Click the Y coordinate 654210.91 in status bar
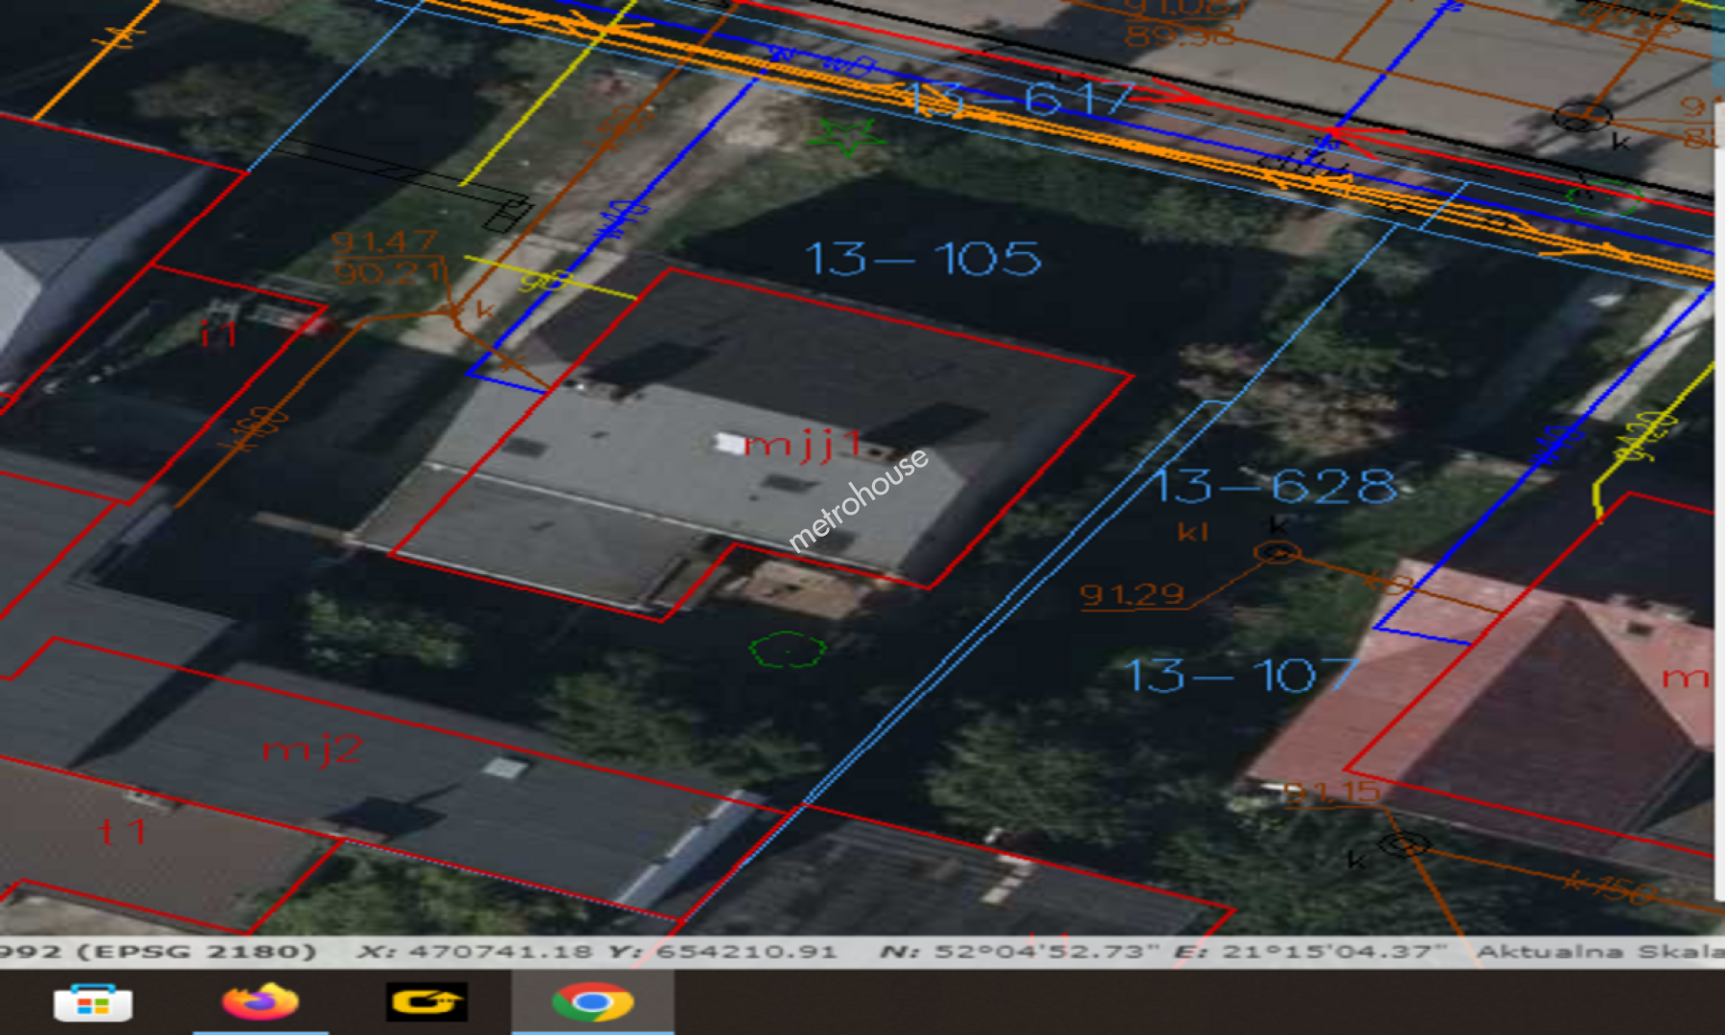 click(724, 952)
